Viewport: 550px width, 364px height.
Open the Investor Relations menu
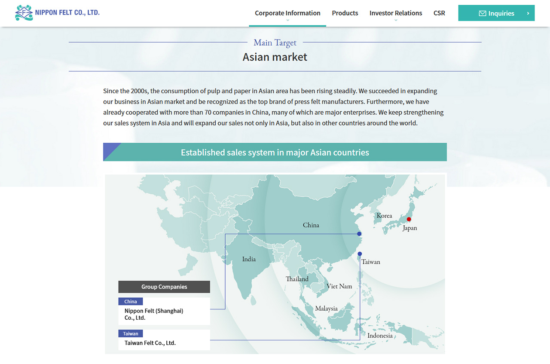[396, 13]
